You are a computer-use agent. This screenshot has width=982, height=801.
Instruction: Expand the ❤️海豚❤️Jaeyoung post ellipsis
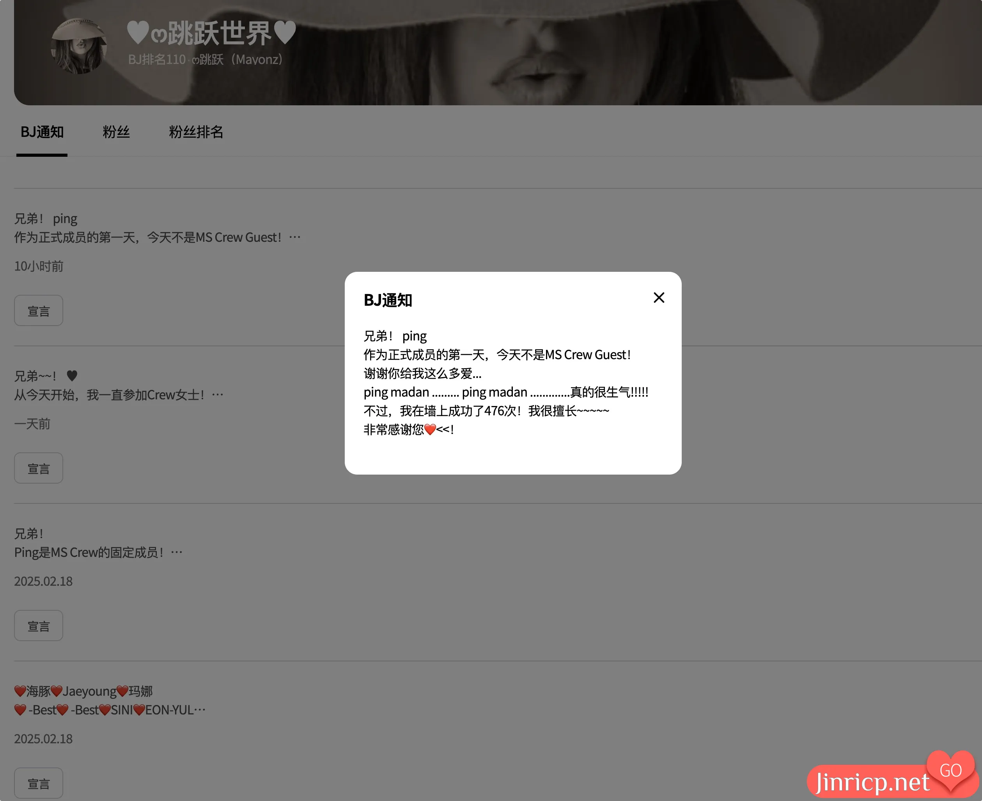click(x=200, y=710)
